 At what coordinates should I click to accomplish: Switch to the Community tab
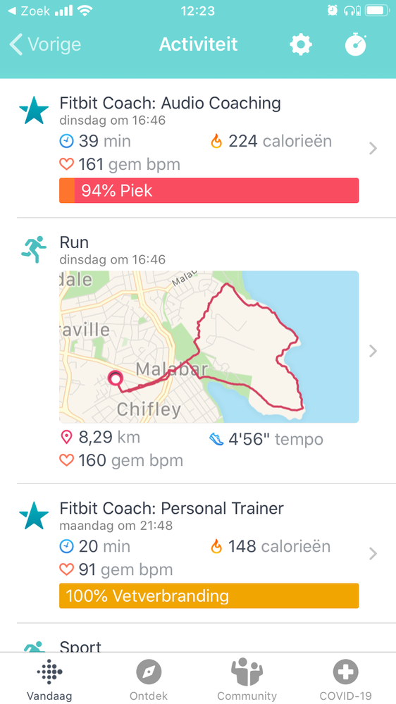247,679
